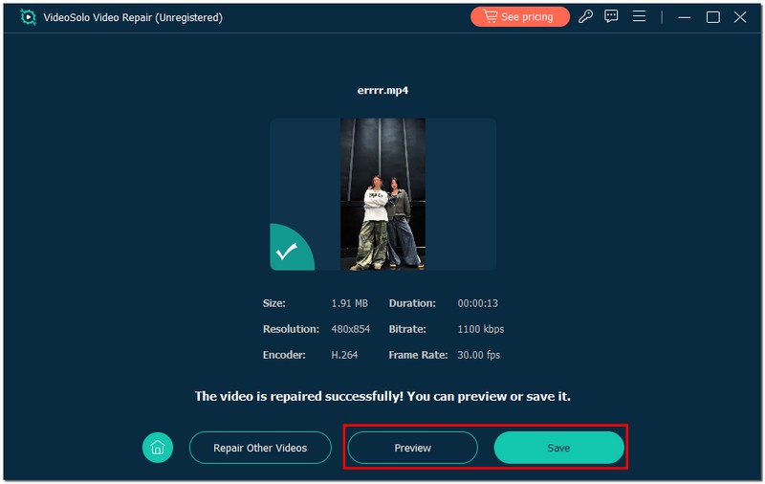
Task: Click the VideoSolo app logo in title bar
Action: coord(28,17)
